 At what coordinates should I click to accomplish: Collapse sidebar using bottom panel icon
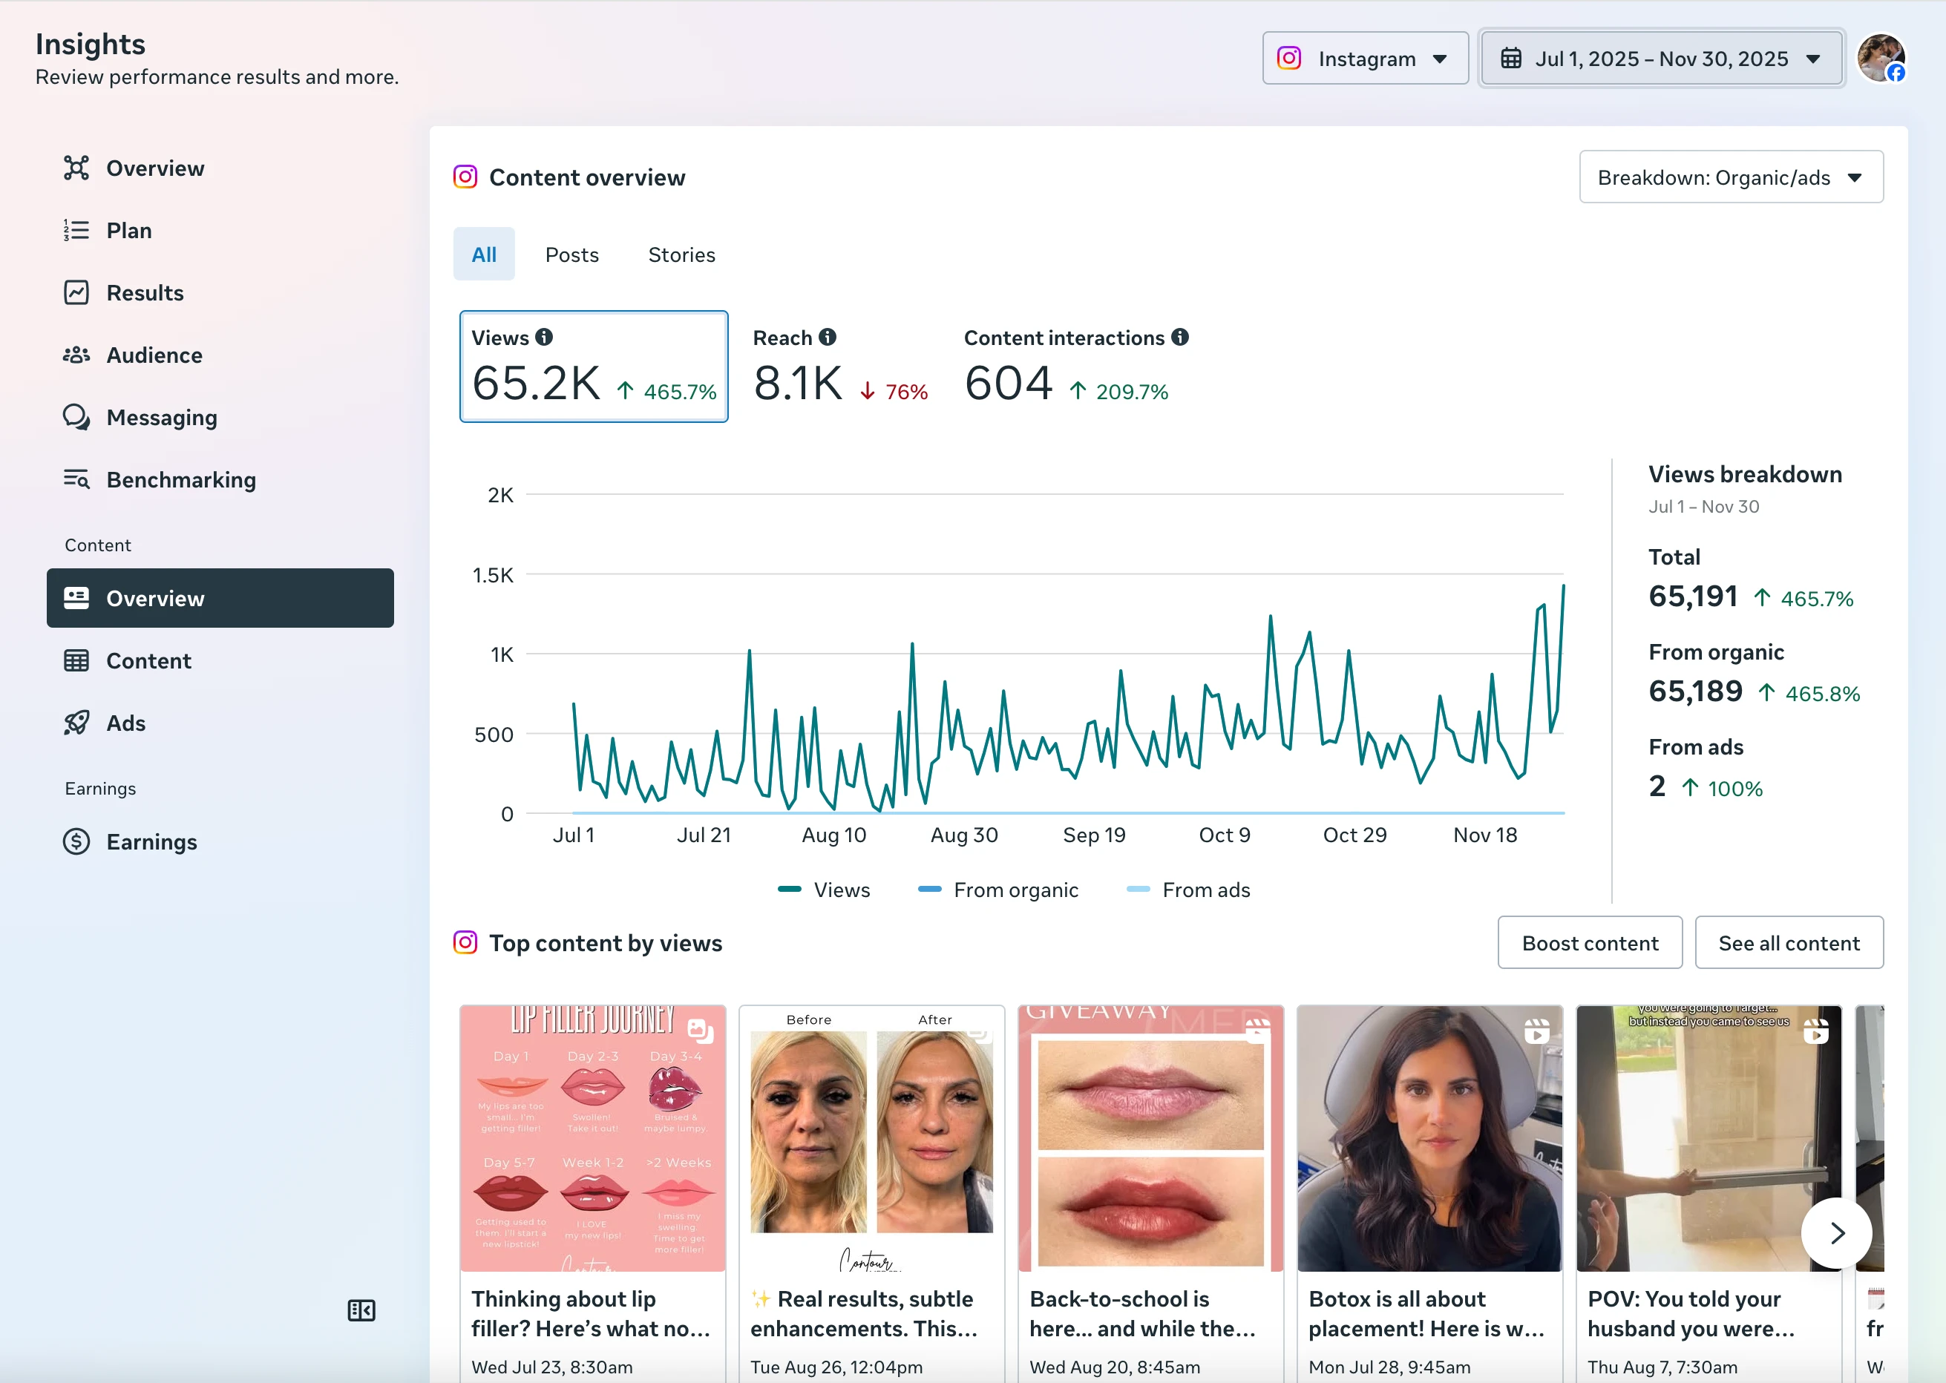[361, 1310]
